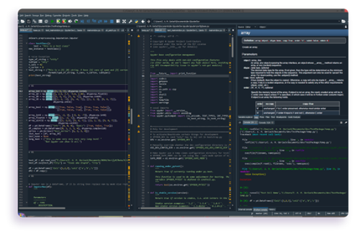Toggle the maximize current pane icon
The image size is (358, 236).
pos(124,21)
